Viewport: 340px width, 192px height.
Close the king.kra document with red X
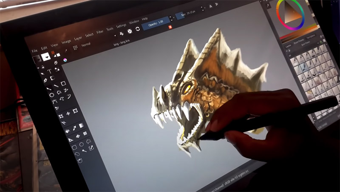[x=170, y=27]
